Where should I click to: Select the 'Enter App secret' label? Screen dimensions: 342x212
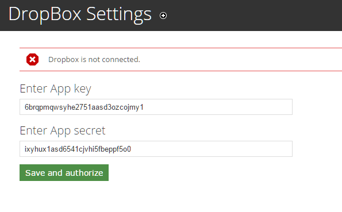[63, 130]
